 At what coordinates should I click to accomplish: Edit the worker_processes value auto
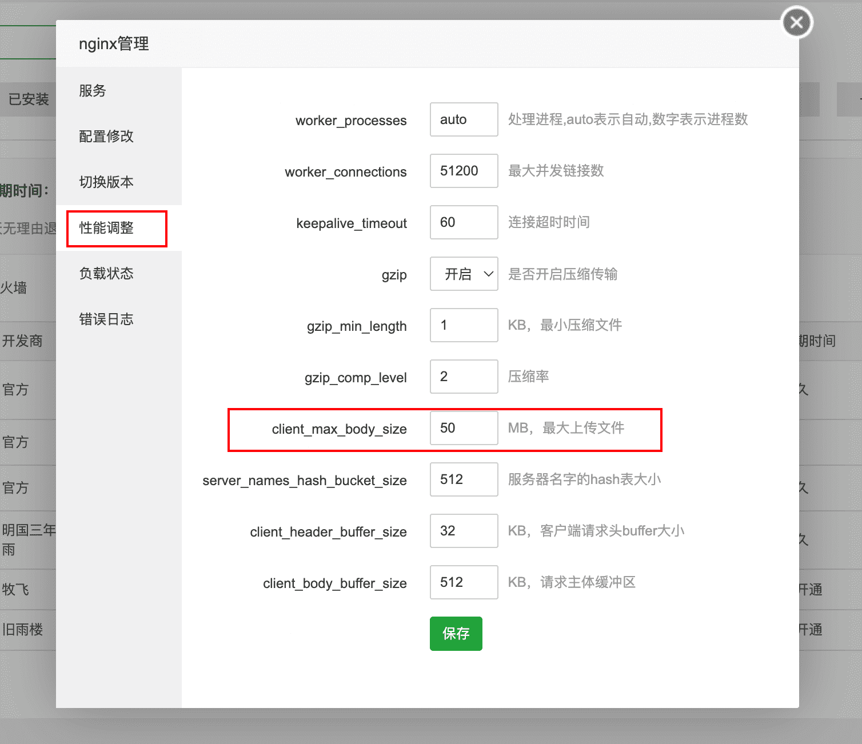tap(464, 119)
